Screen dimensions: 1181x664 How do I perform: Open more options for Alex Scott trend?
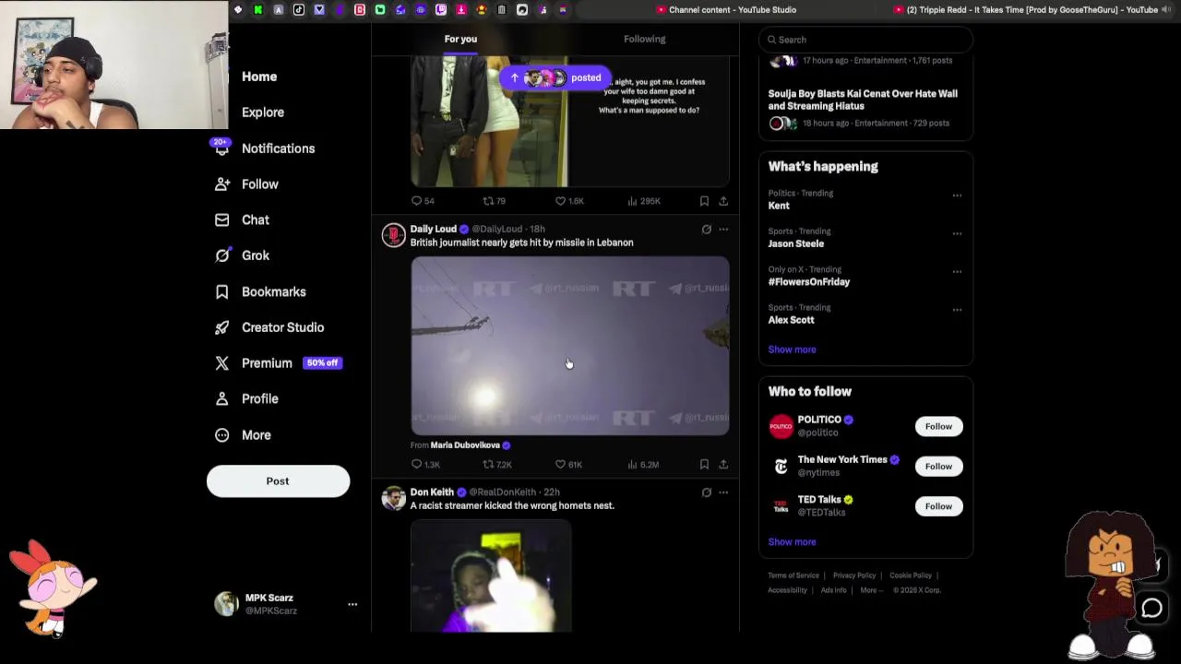(957, 310)
